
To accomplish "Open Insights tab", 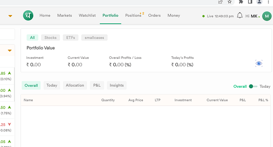I will click(117, 85).
